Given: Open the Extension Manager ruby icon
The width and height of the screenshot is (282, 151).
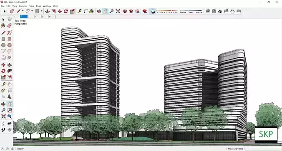Looking at the screenshot, I should point(145,12).
